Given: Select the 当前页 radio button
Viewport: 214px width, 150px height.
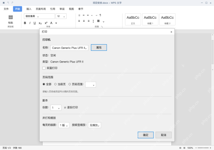Looking at the screenshot, I should pos(55,84).
